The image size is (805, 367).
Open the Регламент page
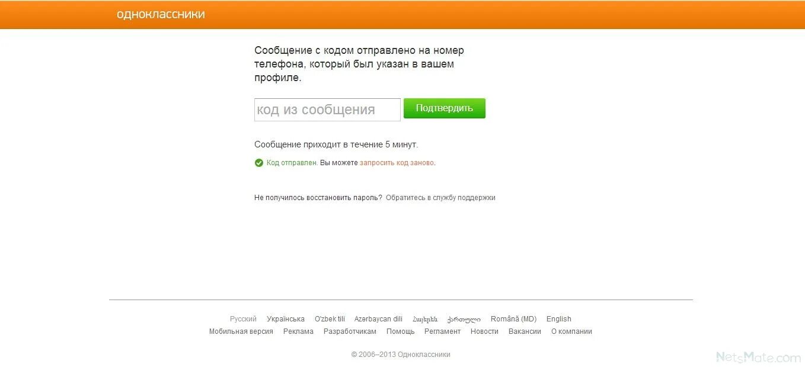pyautogui.click(x=443, y=331)
